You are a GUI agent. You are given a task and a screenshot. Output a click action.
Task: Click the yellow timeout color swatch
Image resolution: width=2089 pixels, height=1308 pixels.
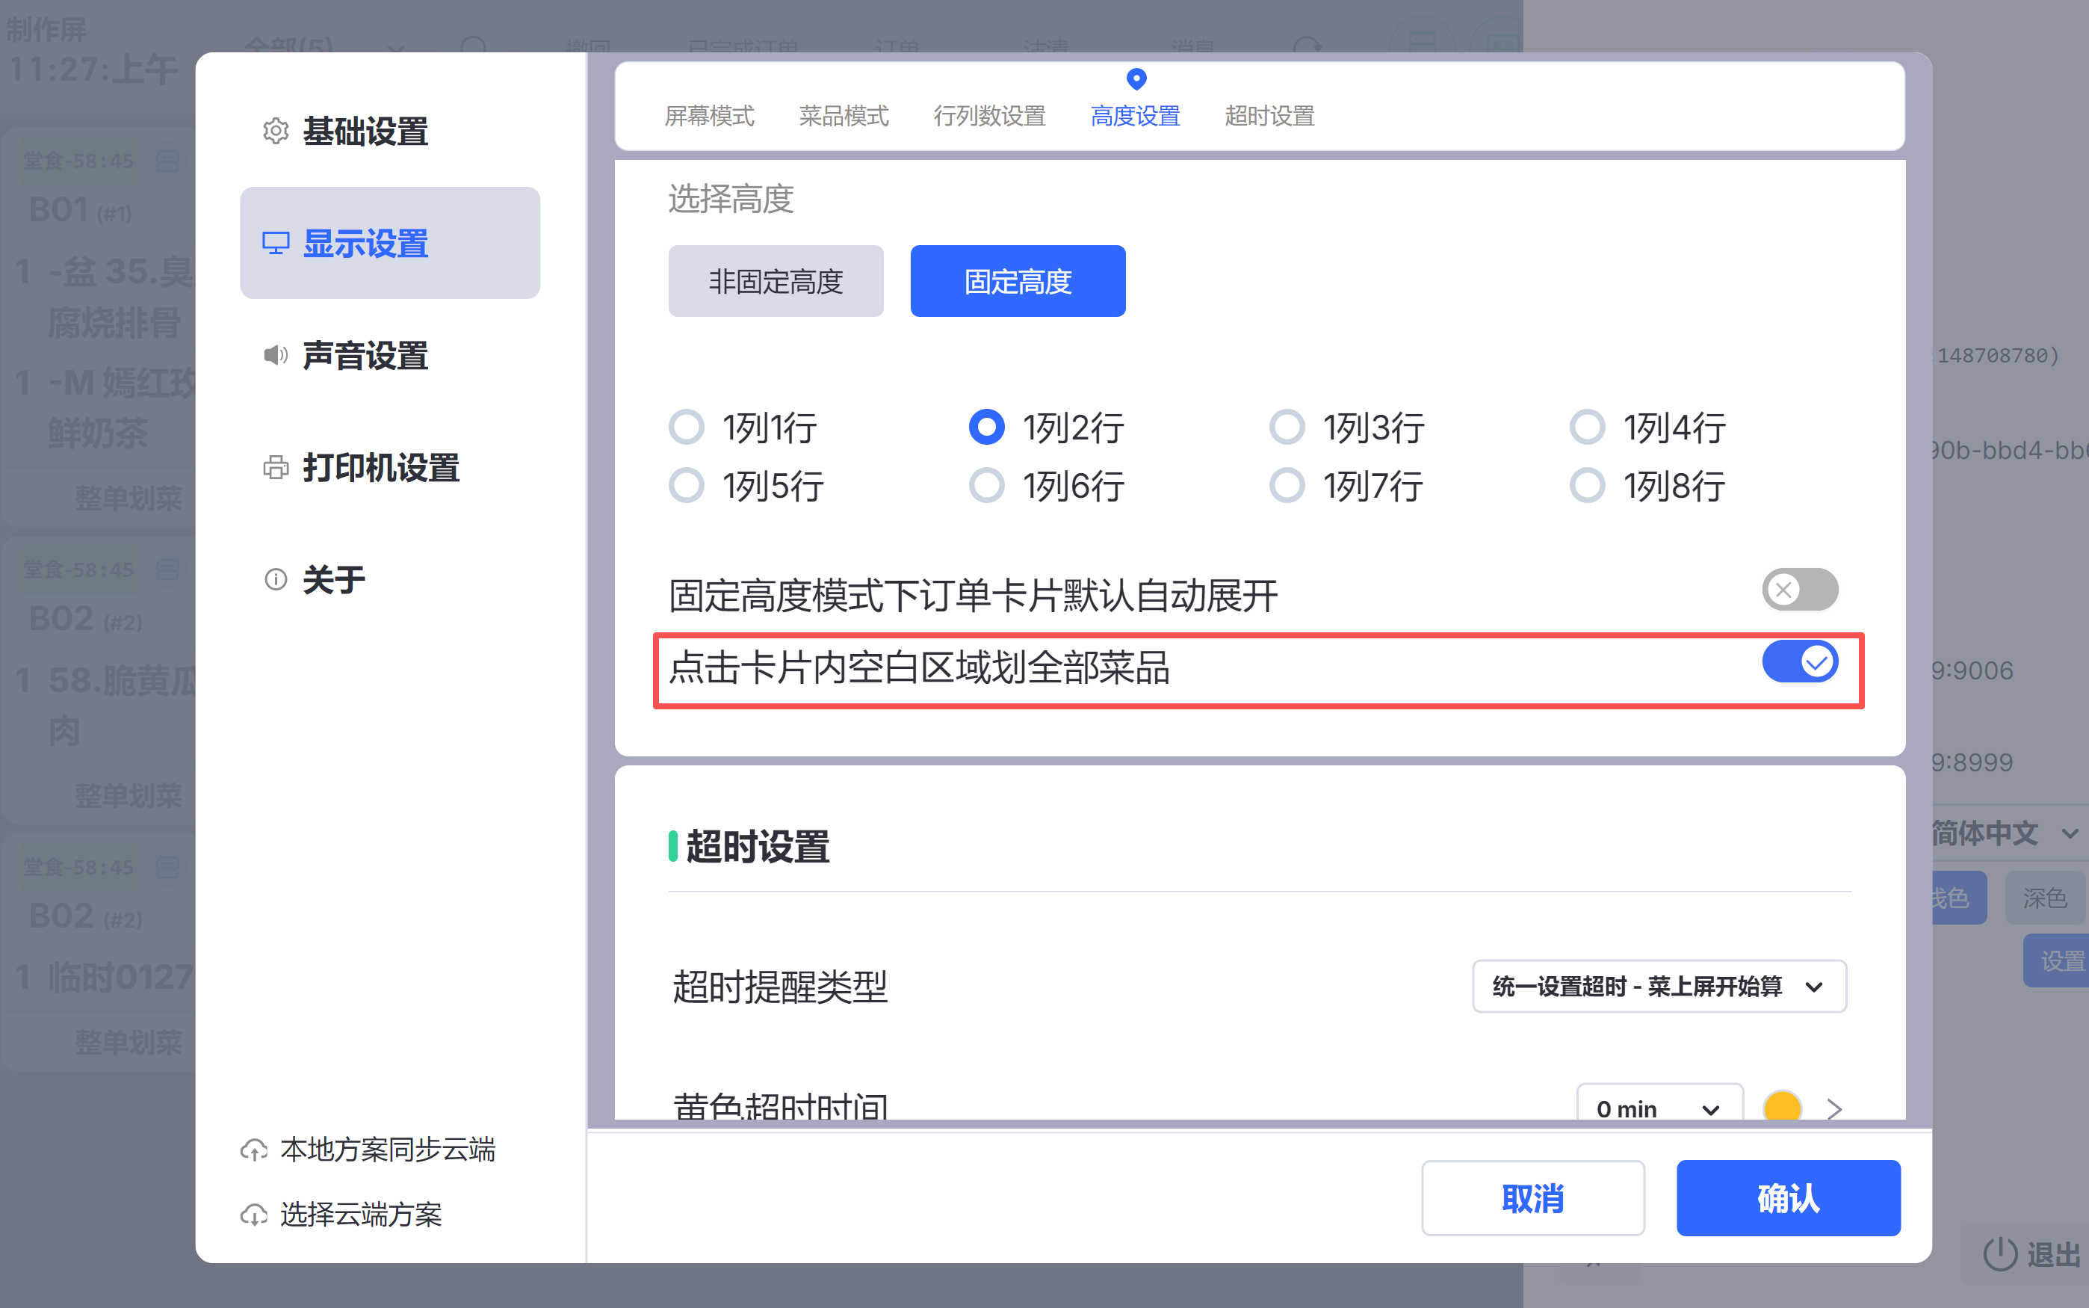coord(1782,1107)
